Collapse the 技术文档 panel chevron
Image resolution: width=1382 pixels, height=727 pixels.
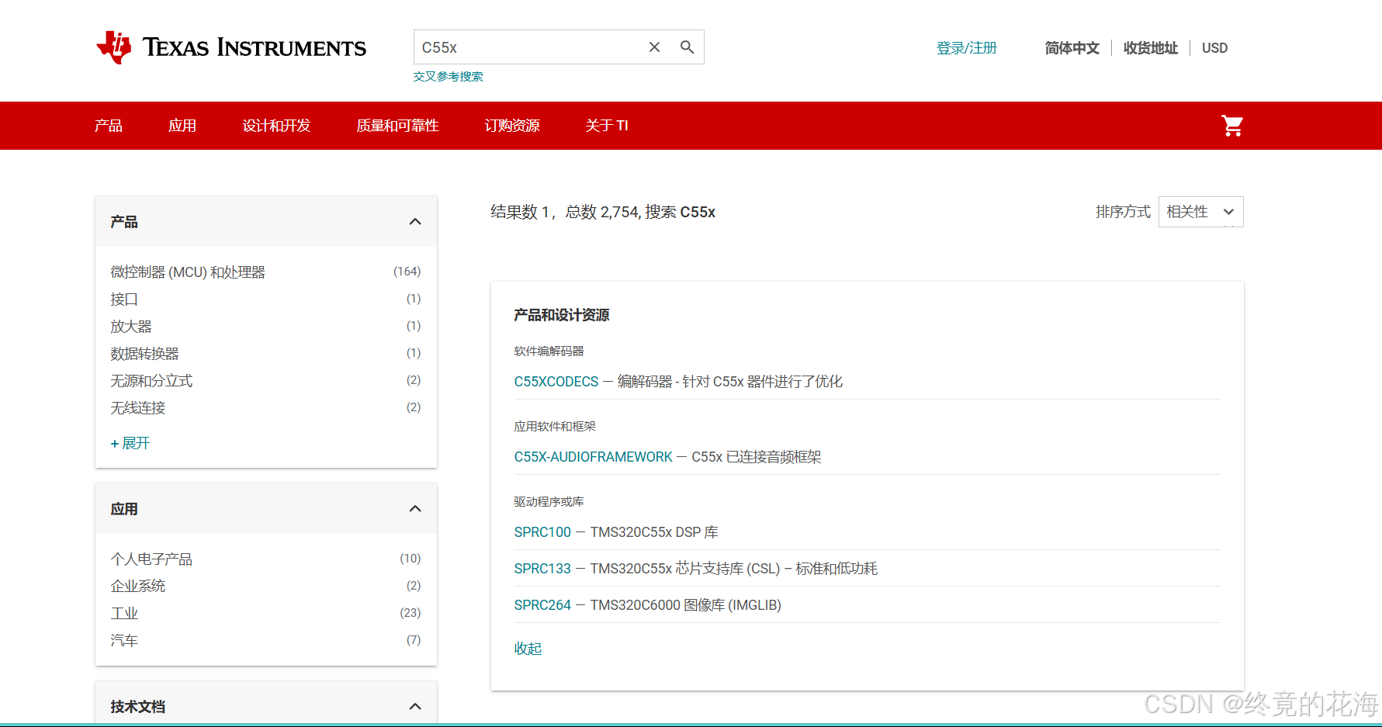pos(415,706)
